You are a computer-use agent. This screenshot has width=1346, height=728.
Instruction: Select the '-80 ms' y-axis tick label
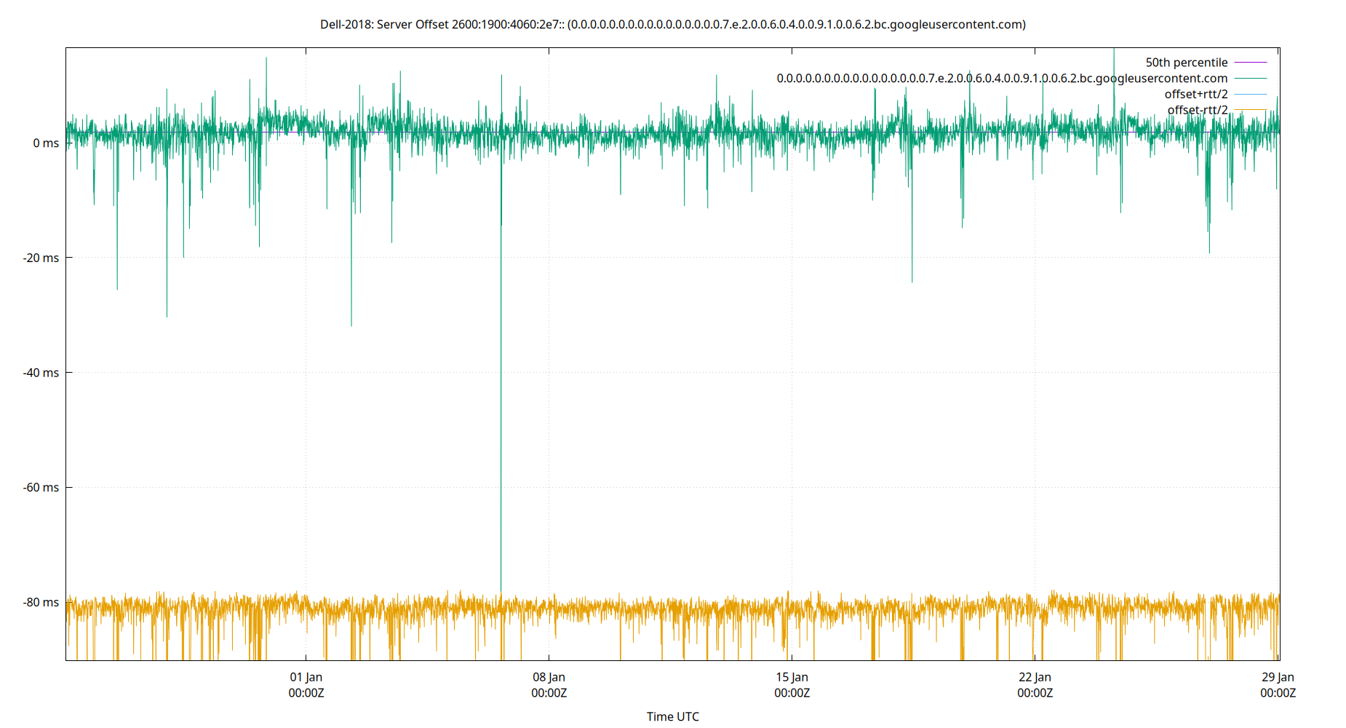click(x=41, y=603)
